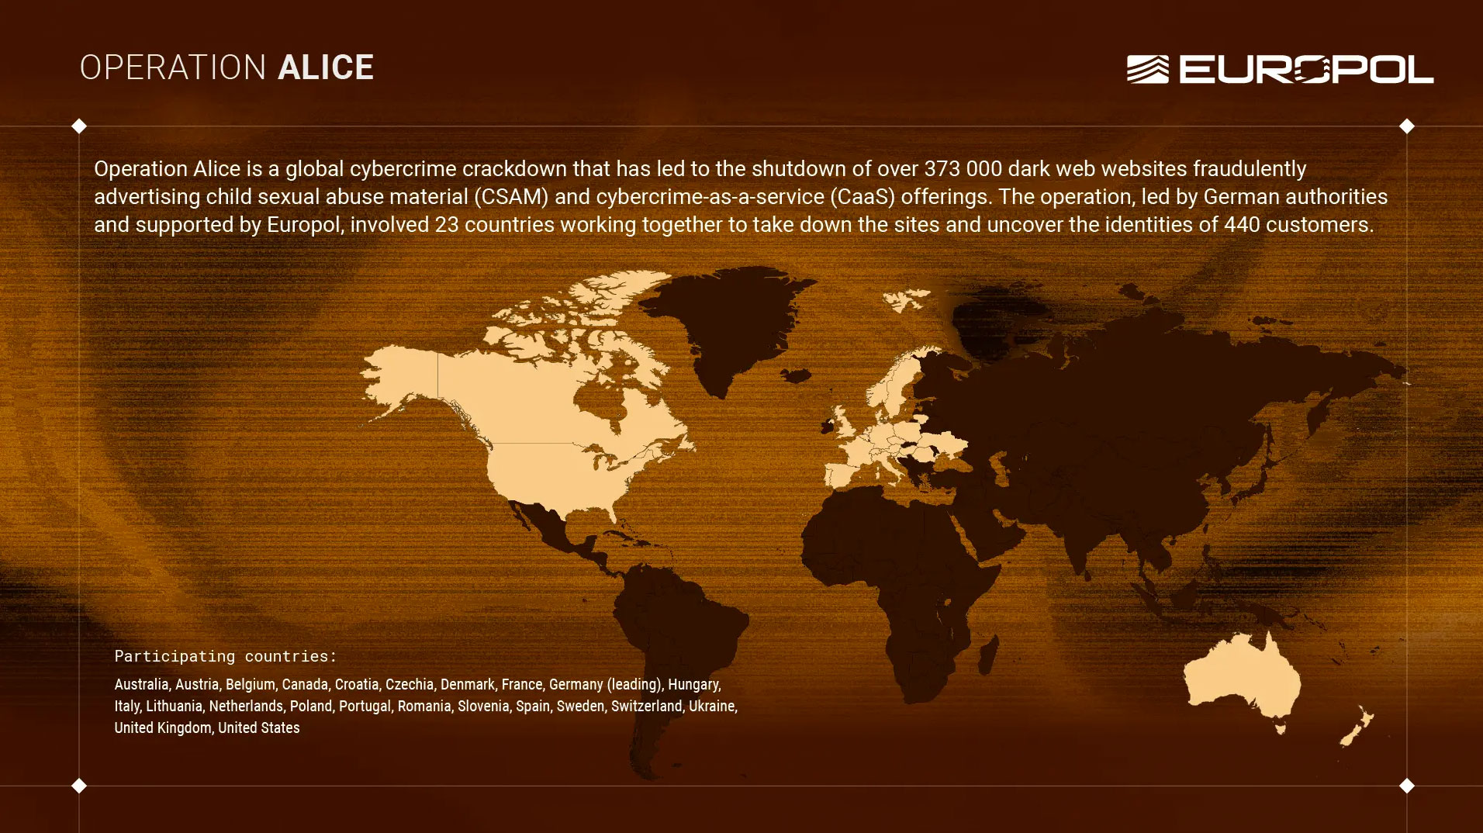Click the top-right white diamond marker
1483x833 pixels.
1407,126
